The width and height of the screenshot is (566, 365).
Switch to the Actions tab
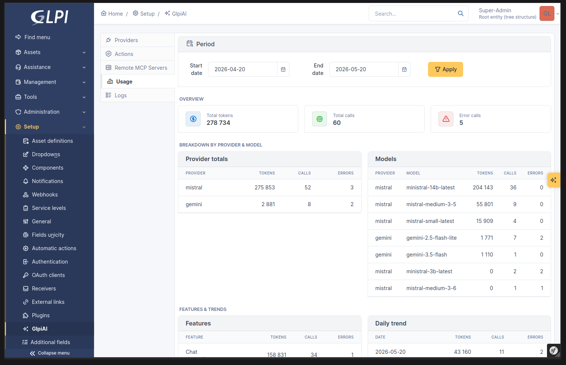pos(138,54)
